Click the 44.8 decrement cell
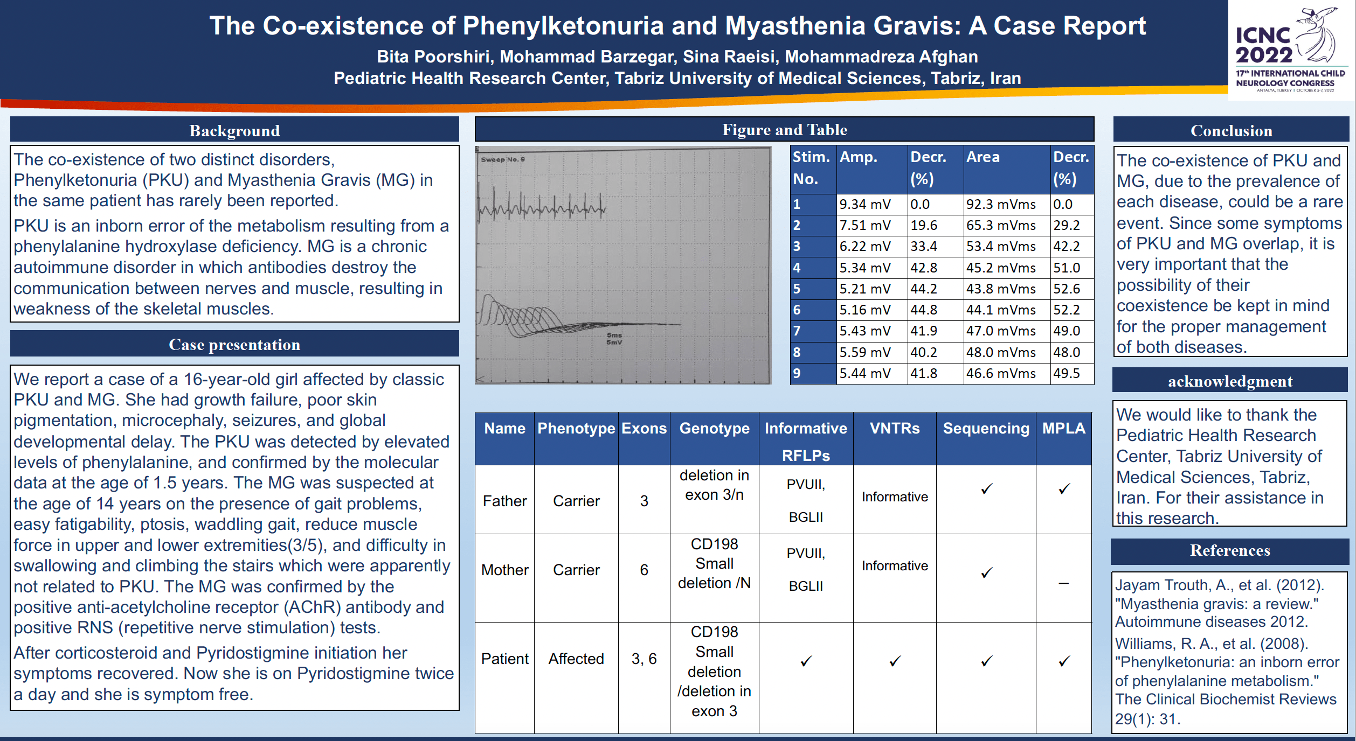 pyautogui.click(x=936, y=310)
